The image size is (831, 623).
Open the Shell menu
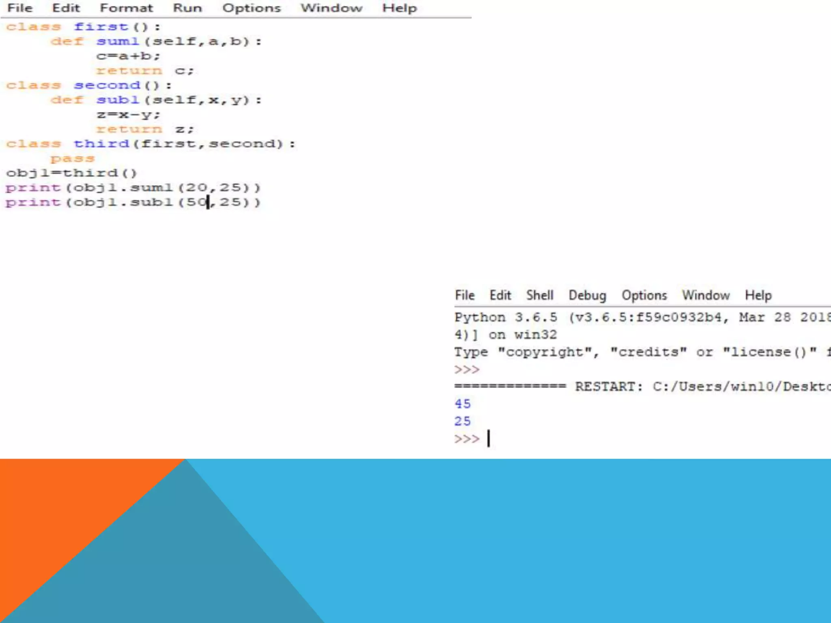pos(540,295)
